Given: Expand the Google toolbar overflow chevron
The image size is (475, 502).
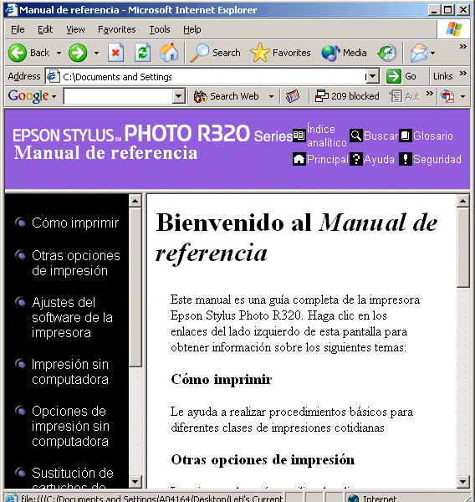Looking at the screenshot, I should pos(430,94).
